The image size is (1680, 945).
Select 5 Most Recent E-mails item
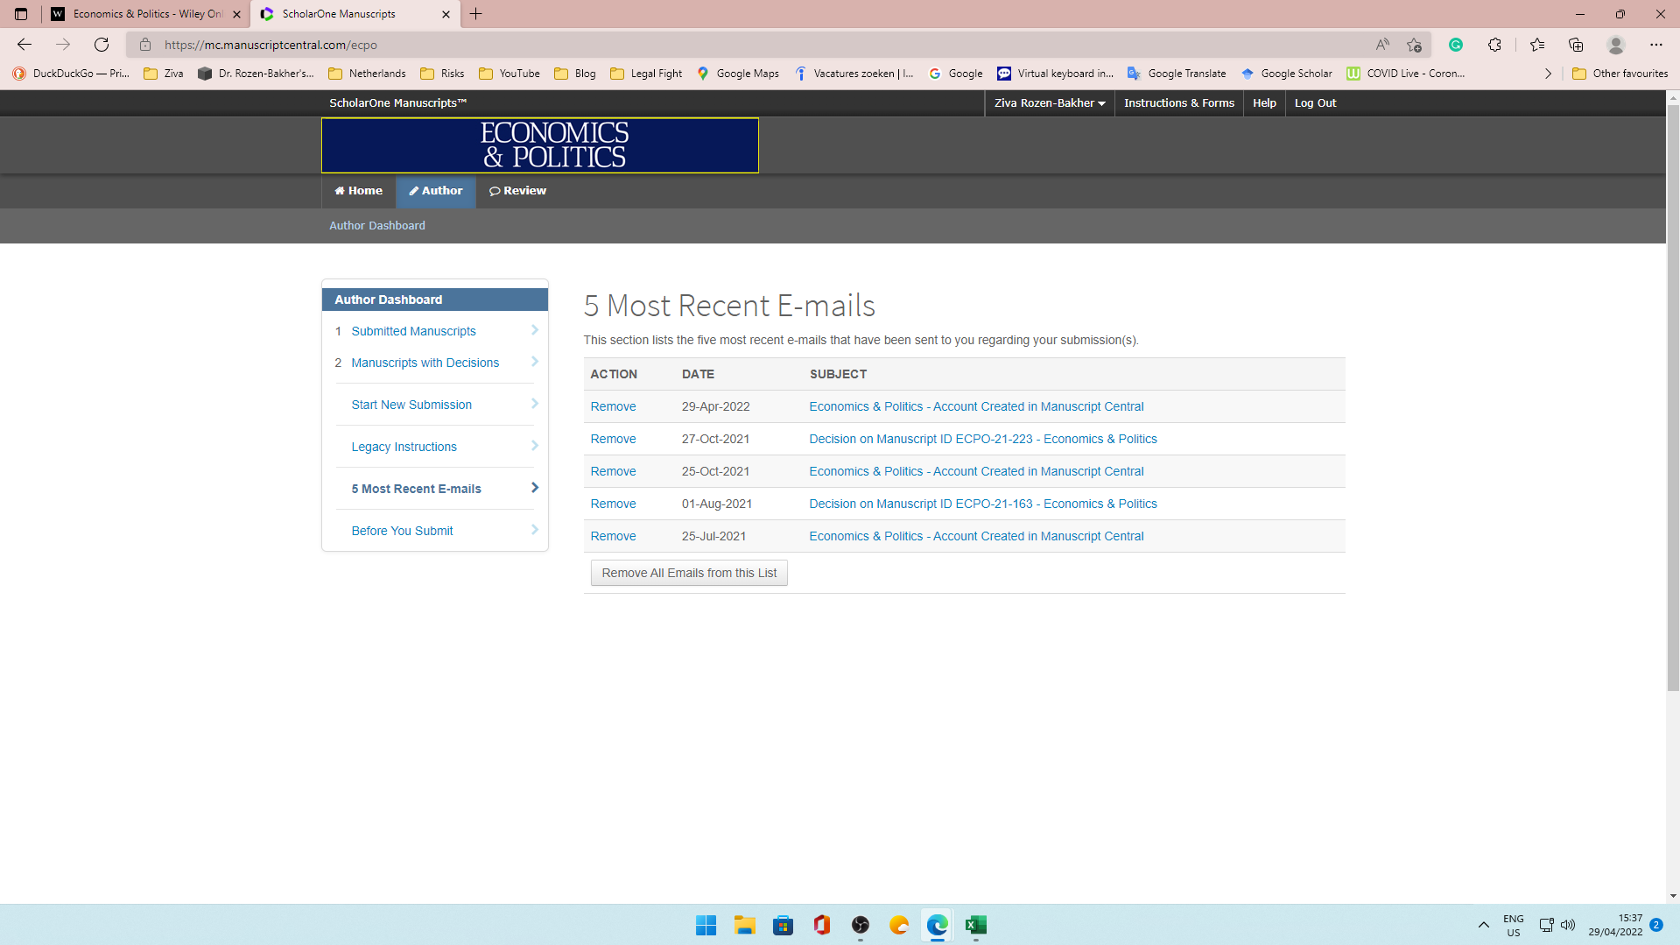[x=417, y=489]
